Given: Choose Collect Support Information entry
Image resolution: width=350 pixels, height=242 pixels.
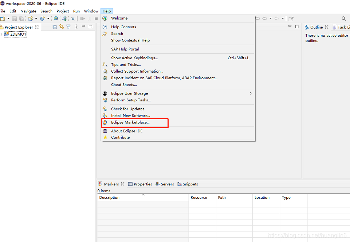Looking at the screenshot, I should pyautogui.click(x=178, y=71).
